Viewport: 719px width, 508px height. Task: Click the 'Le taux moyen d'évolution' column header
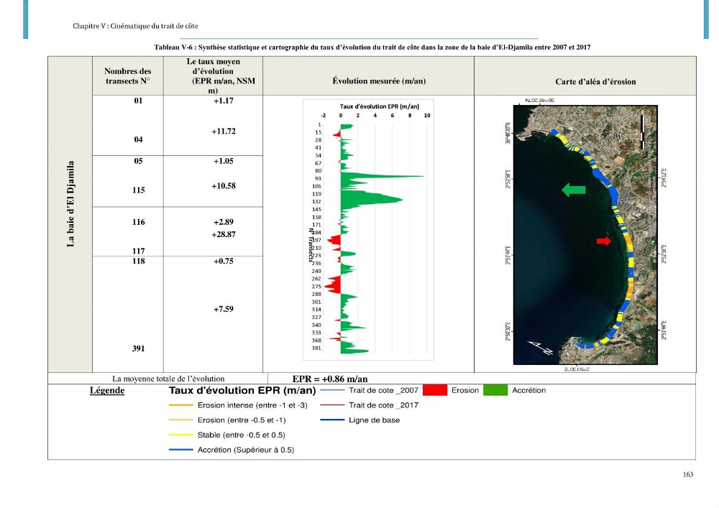(213, 76)
